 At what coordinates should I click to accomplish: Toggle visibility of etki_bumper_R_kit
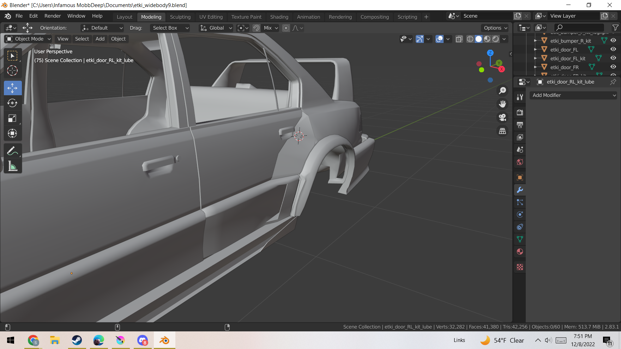click(x=613, y=41)
